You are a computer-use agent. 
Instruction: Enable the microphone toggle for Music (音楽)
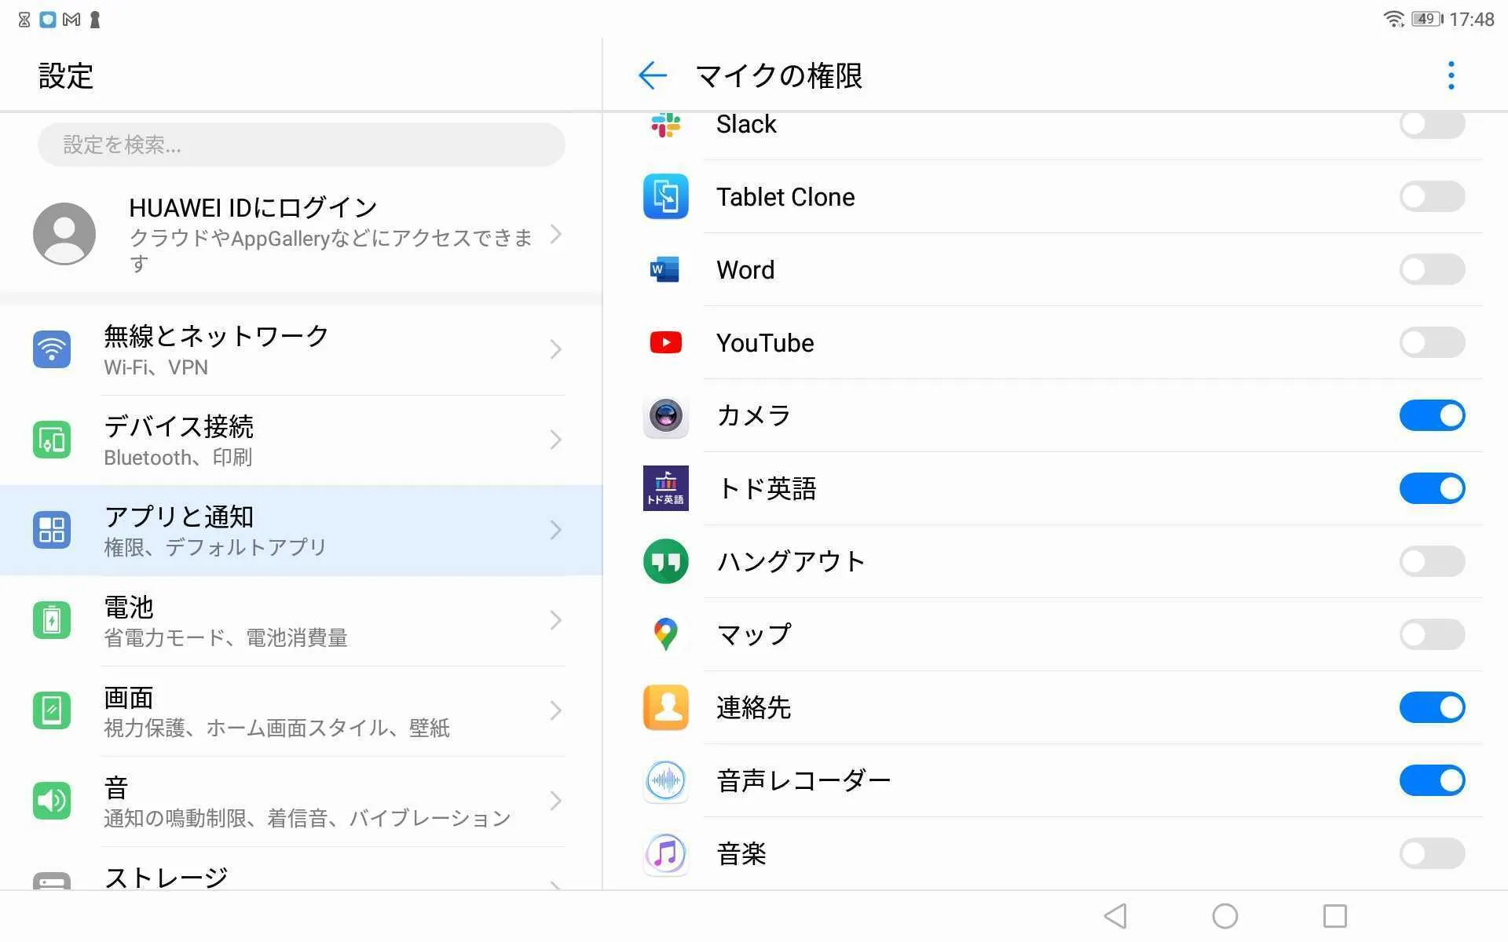point(1431,853)
